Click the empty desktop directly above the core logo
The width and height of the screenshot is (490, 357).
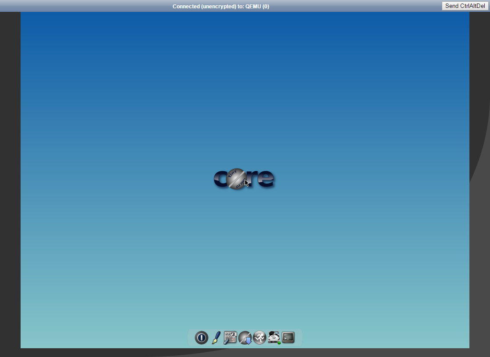244,131
